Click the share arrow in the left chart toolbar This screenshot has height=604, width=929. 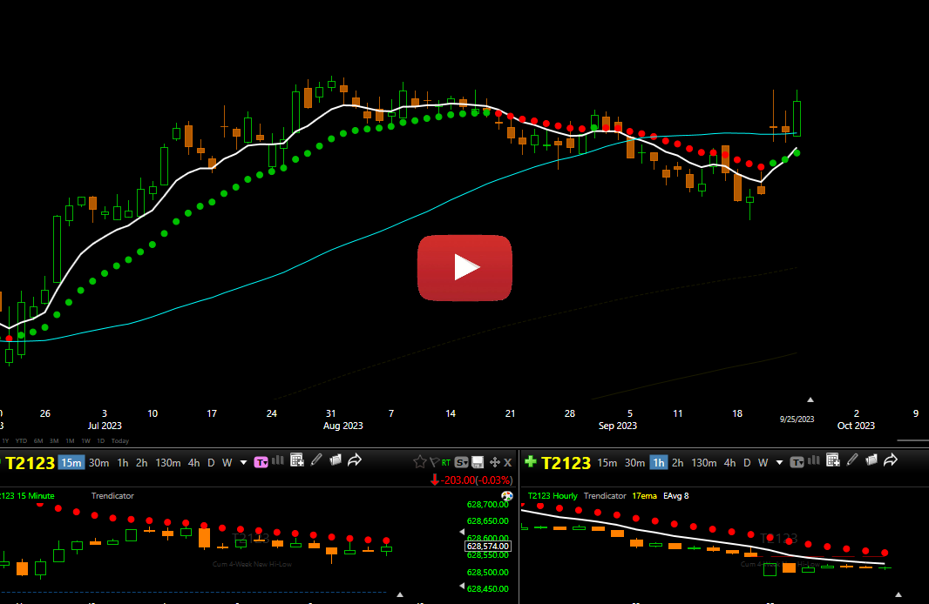(355, 460)
